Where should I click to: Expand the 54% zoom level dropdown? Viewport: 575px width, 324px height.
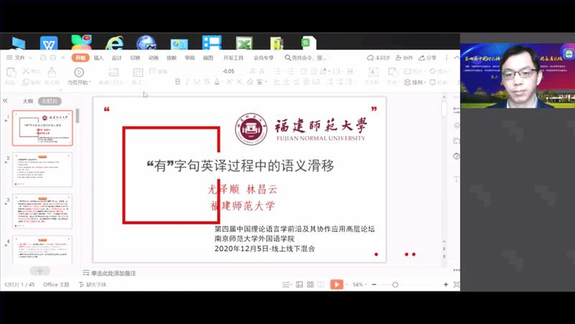click(x=361, y=284)
